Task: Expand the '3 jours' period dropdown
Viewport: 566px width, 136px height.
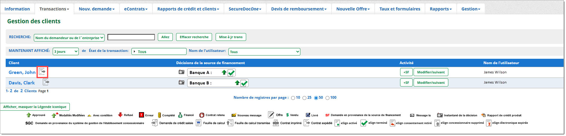Action: click(66, 52)
